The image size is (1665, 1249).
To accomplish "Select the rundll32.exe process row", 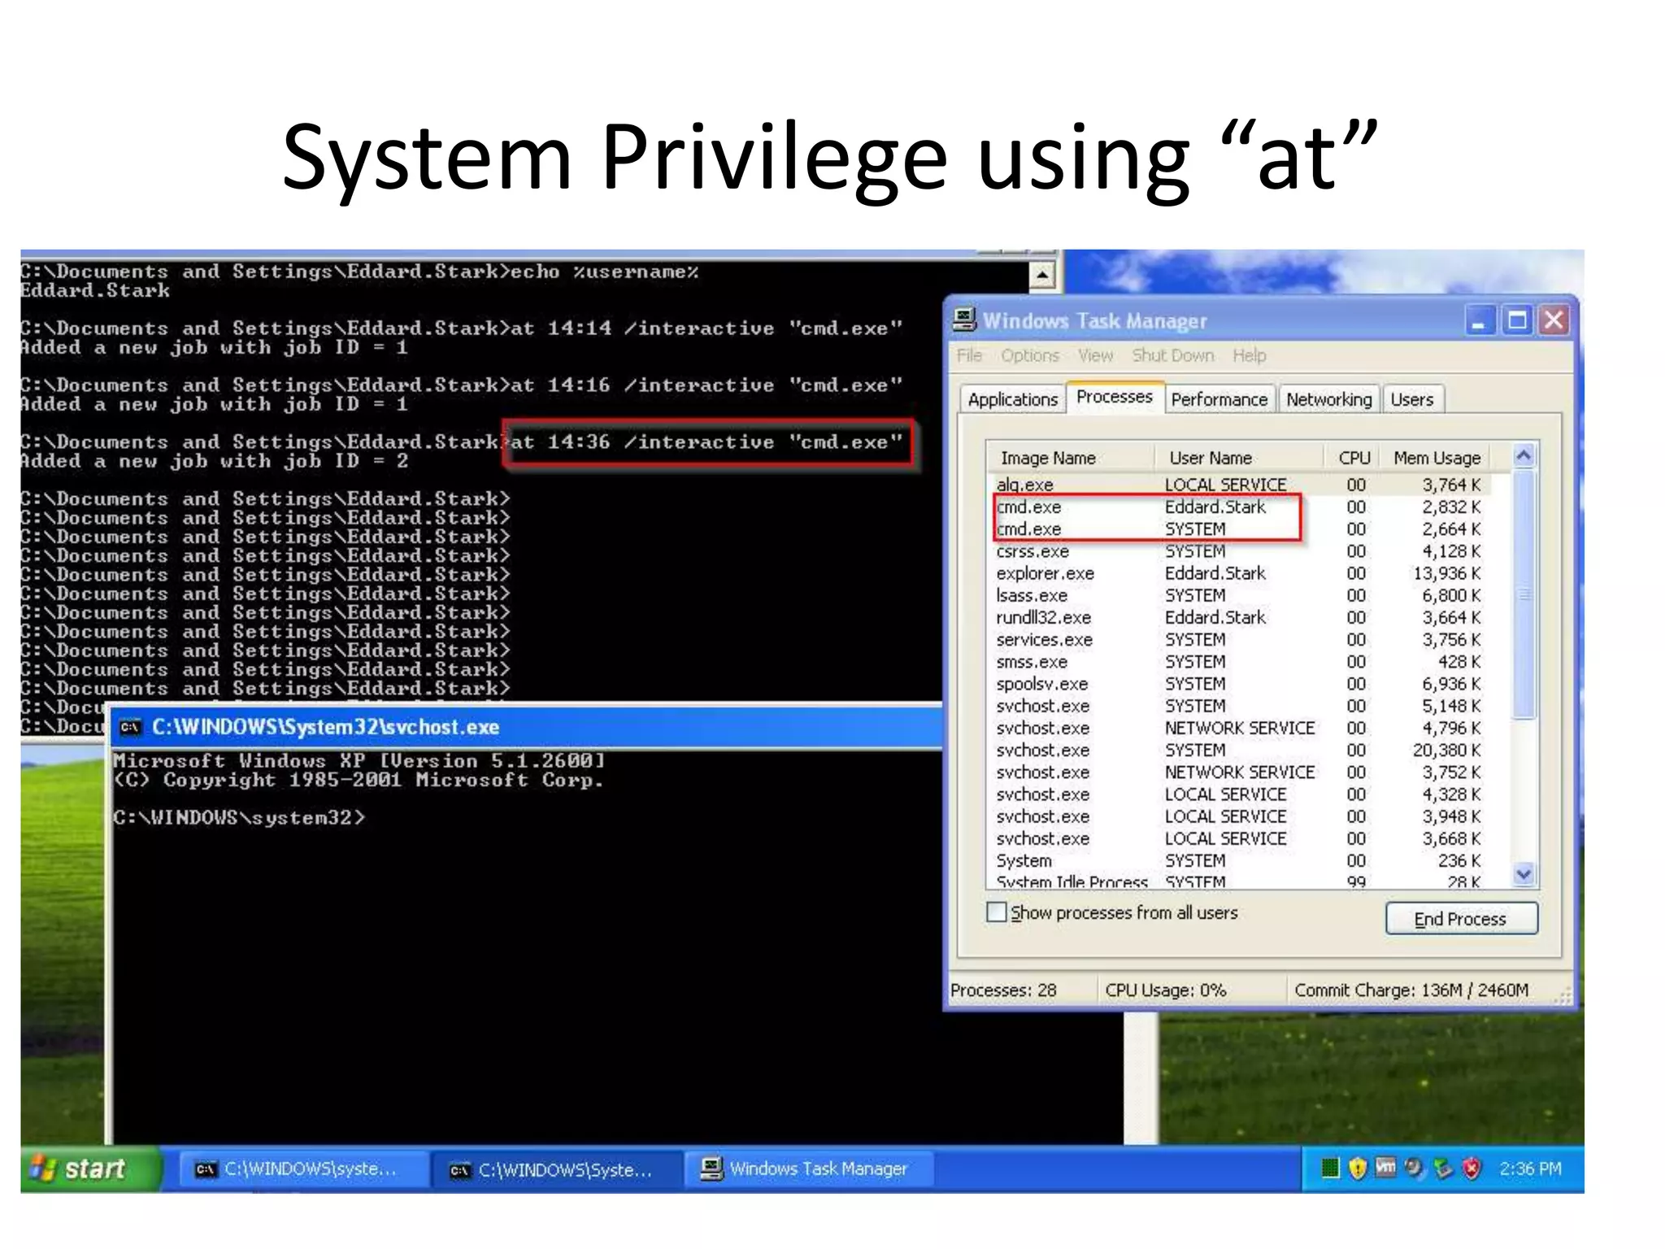I will tap(1241, 617).
